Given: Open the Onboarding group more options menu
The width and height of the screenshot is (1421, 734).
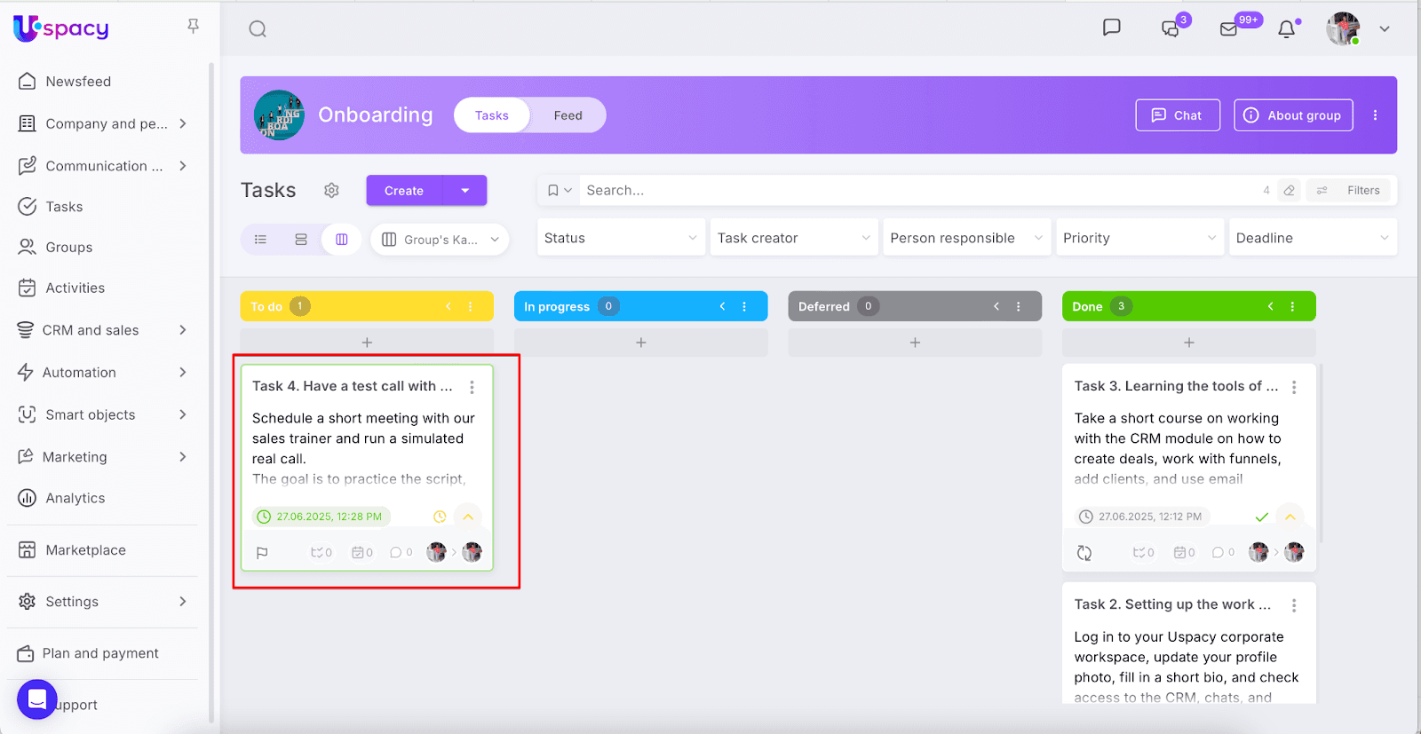Looking at the screenshot, I should pyautogui.click(x=1375, y=115).
